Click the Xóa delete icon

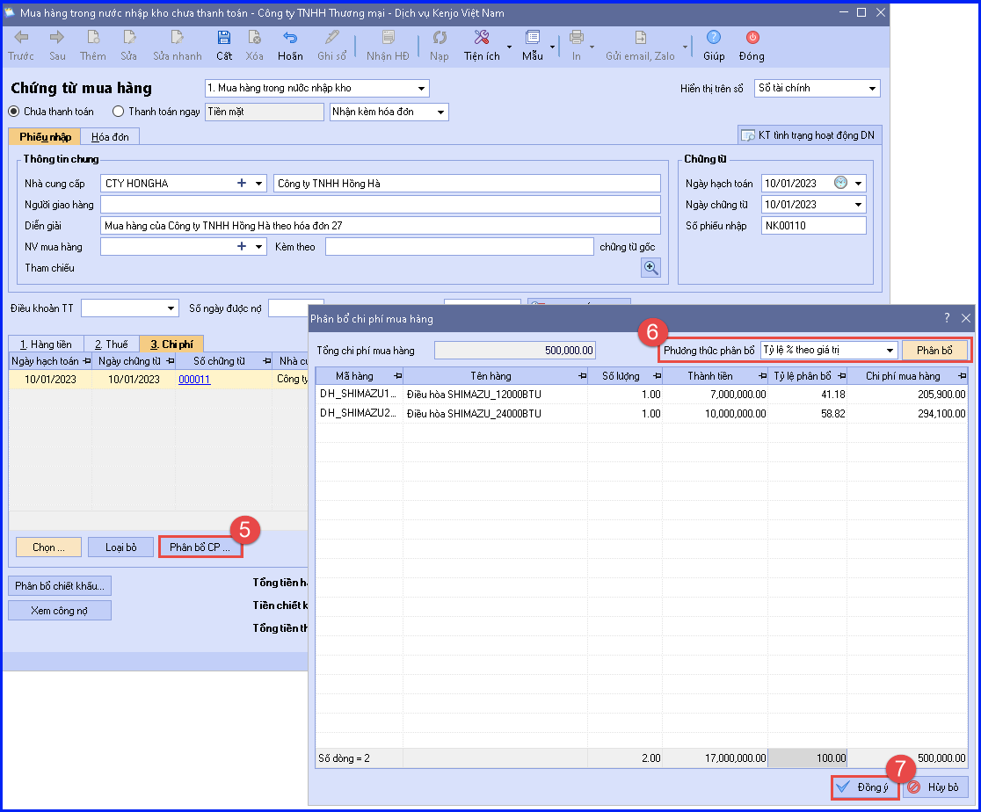[x=254, y=38]
